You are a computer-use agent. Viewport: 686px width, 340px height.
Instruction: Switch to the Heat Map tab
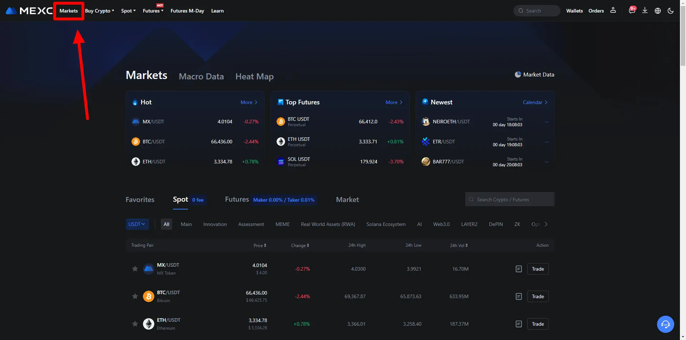pyautogui.click(x=254, y=77)
